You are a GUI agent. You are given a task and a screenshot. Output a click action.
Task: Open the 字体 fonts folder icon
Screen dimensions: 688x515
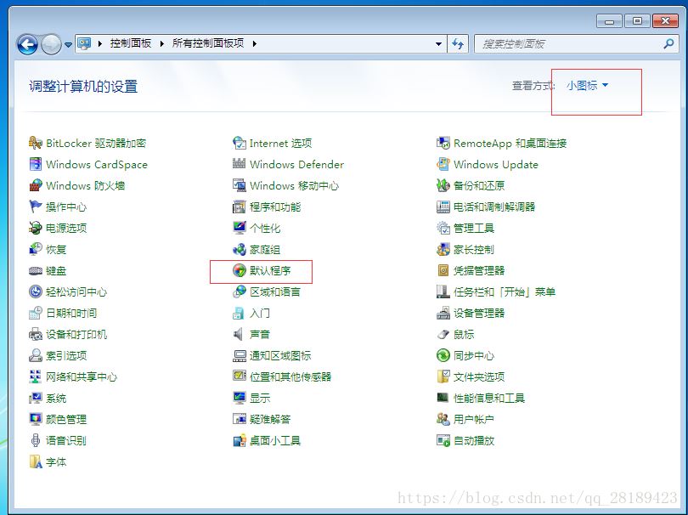pos(36,461)
